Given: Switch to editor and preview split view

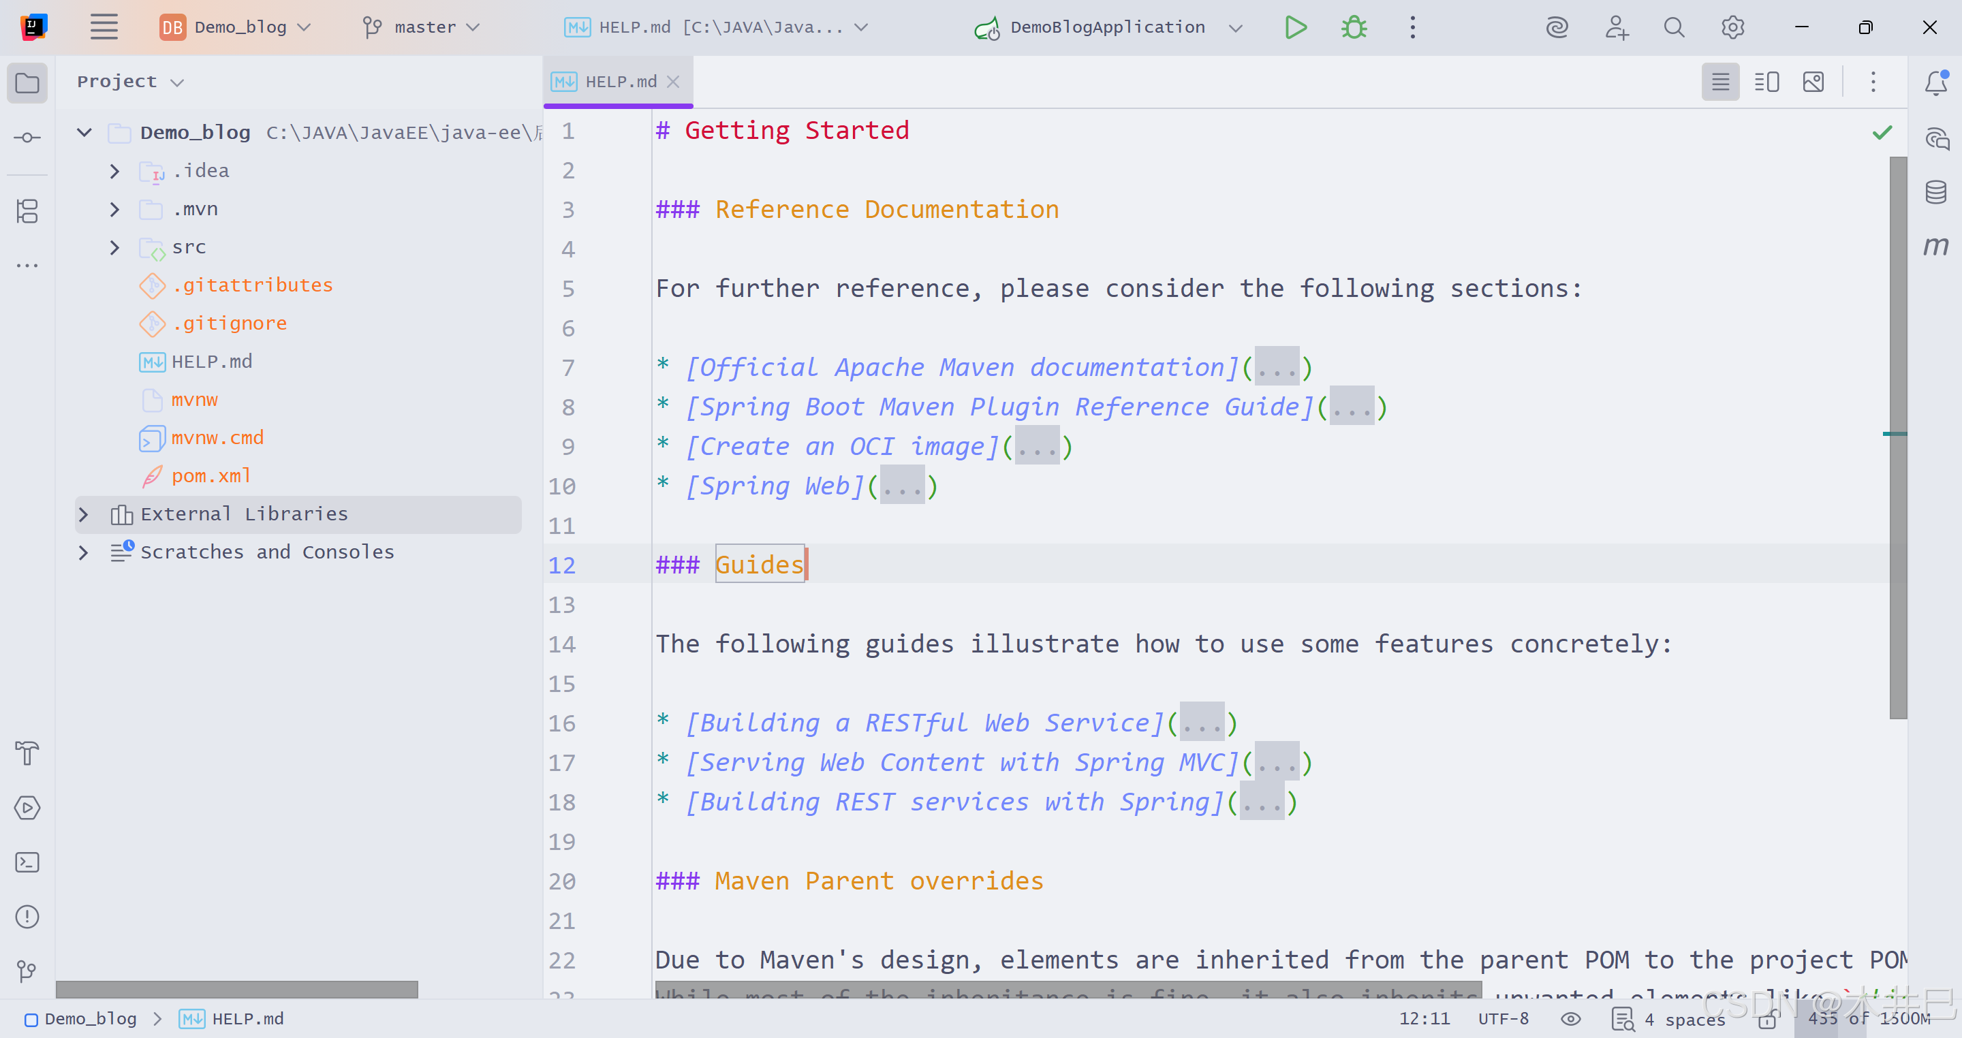Looking at the screenshot, I should 1766,82.
